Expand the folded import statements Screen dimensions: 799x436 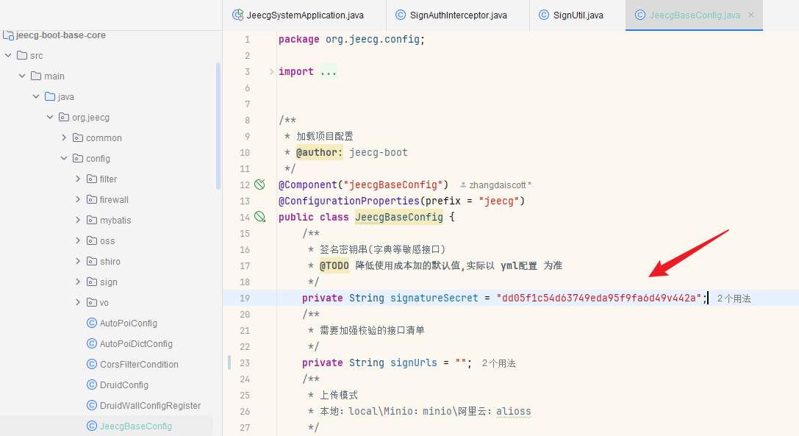(x=271, y=71)
